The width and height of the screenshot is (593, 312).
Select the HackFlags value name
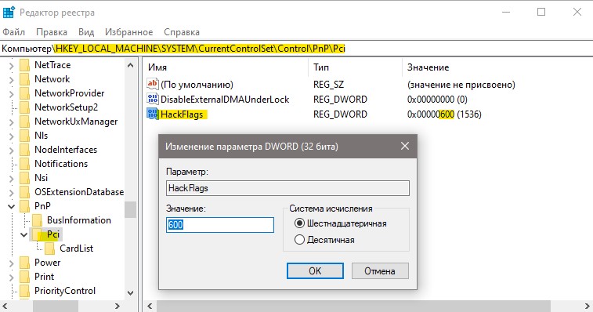click(182, 114)
